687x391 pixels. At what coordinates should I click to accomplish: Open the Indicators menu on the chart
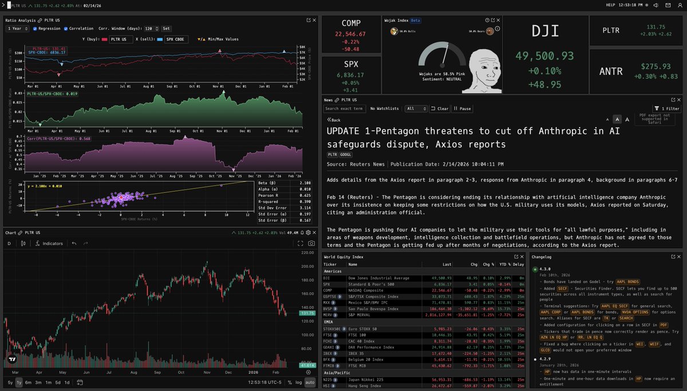tap(50, 243)
